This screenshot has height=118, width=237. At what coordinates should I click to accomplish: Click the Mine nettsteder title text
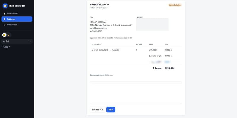pyautogui.click(x=17, y=6)
